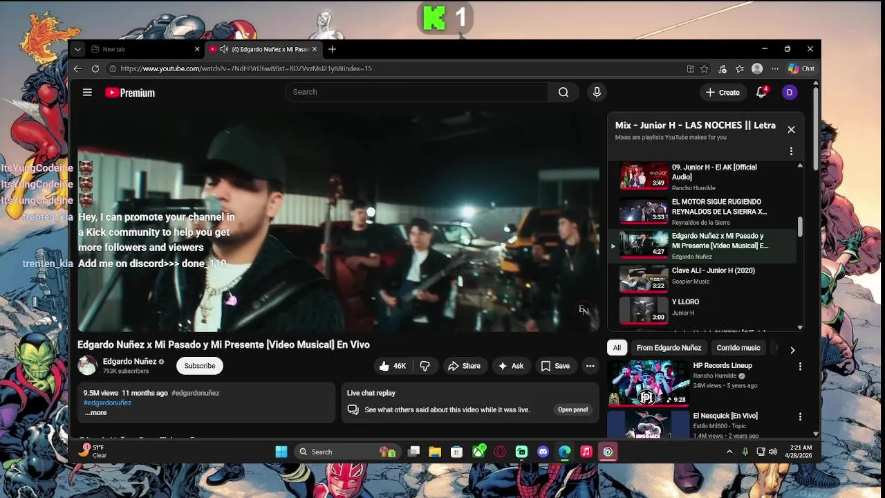The height and width of the screenshot is (498, 885).
Task: Click the YouTube search input field
Action: (417, 92)
